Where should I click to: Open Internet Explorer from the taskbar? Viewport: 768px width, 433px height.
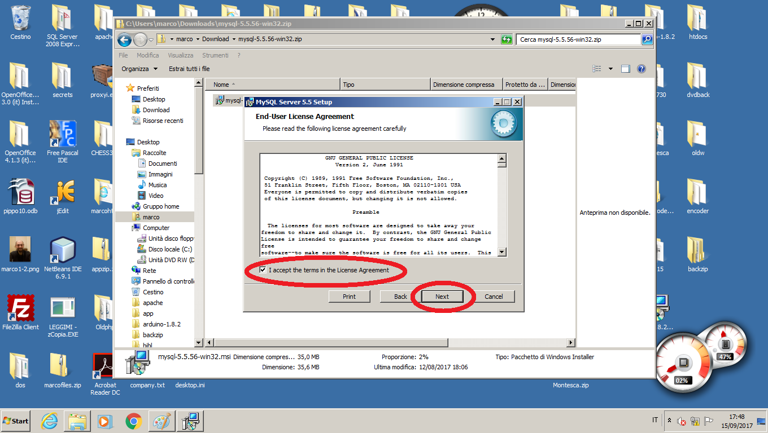[x=50, y=421]
